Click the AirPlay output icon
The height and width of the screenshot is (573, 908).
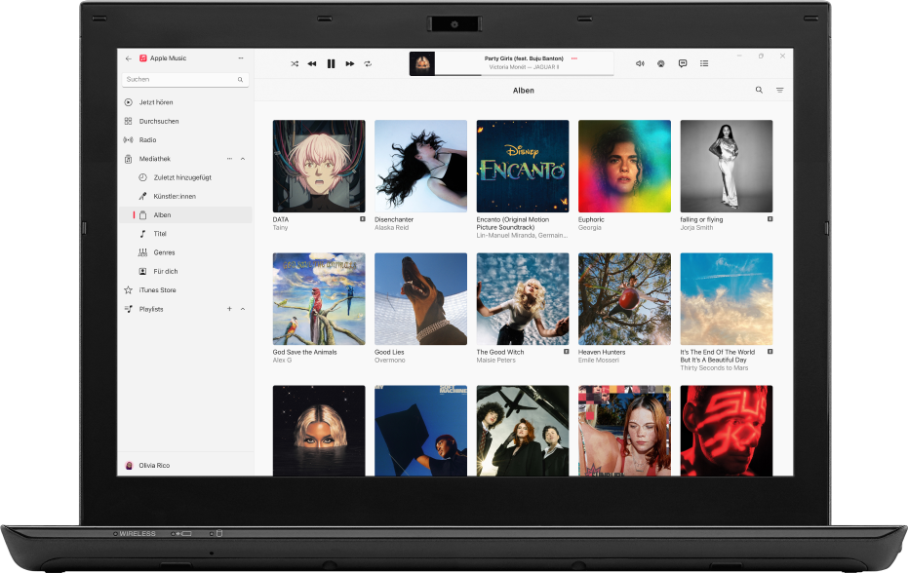click(x=661, y=63)
